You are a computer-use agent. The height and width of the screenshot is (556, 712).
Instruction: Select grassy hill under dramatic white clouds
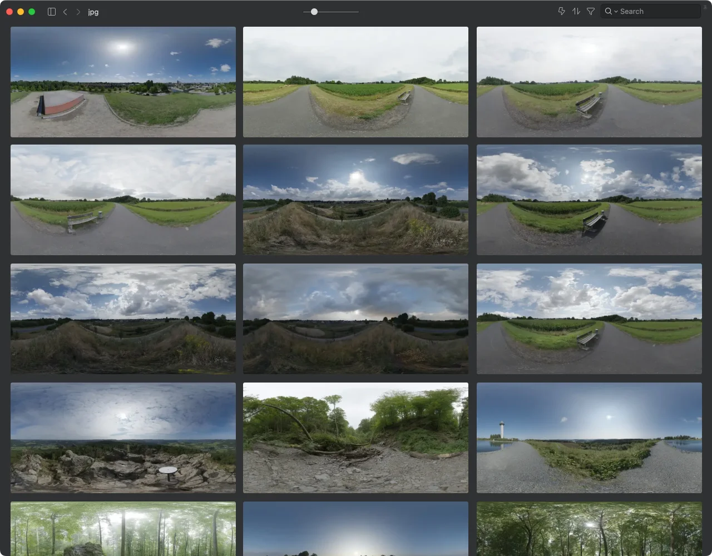[123, 319]
